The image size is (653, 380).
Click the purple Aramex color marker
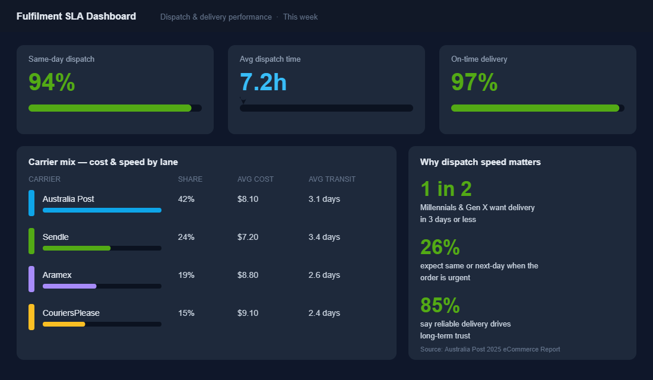(x=31, y=278)
